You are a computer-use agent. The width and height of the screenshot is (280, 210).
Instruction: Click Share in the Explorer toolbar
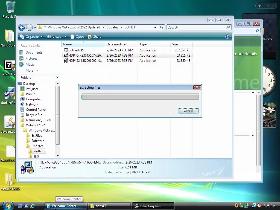95,37
